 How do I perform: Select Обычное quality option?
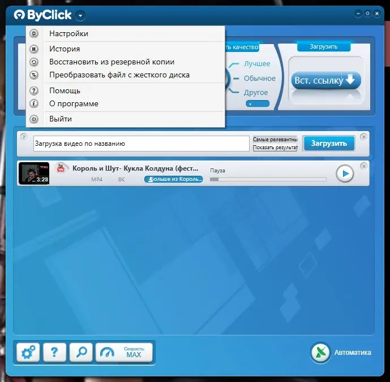pos(259,78)
